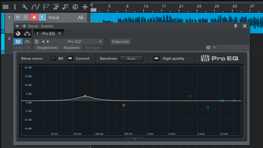Pin the Vocal Inserts window
This screenshot has height=148, width=263.
click(236, 26)
